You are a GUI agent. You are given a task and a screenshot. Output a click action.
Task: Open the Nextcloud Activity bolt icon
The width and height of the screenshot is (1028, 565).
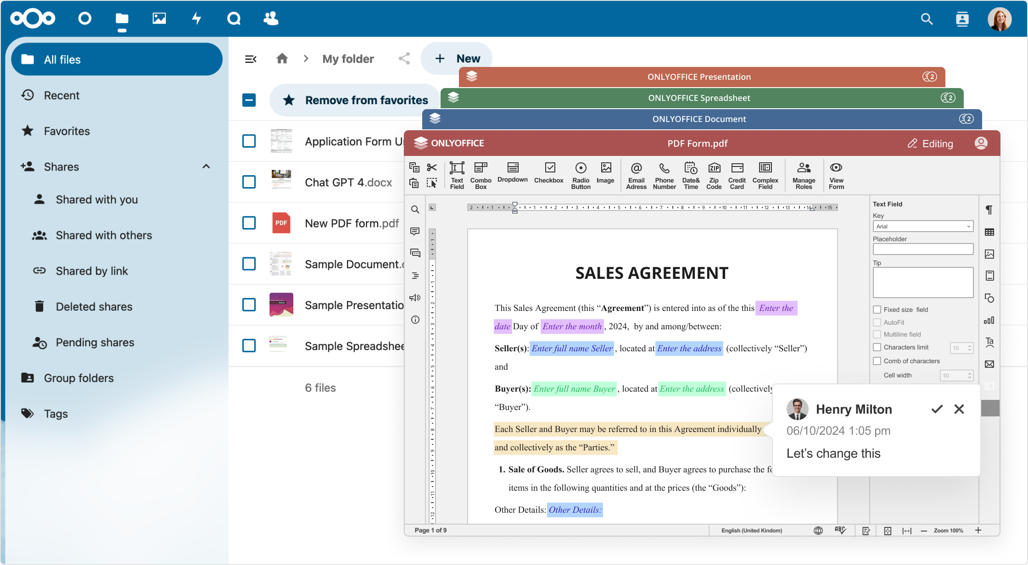pos(196,18)
